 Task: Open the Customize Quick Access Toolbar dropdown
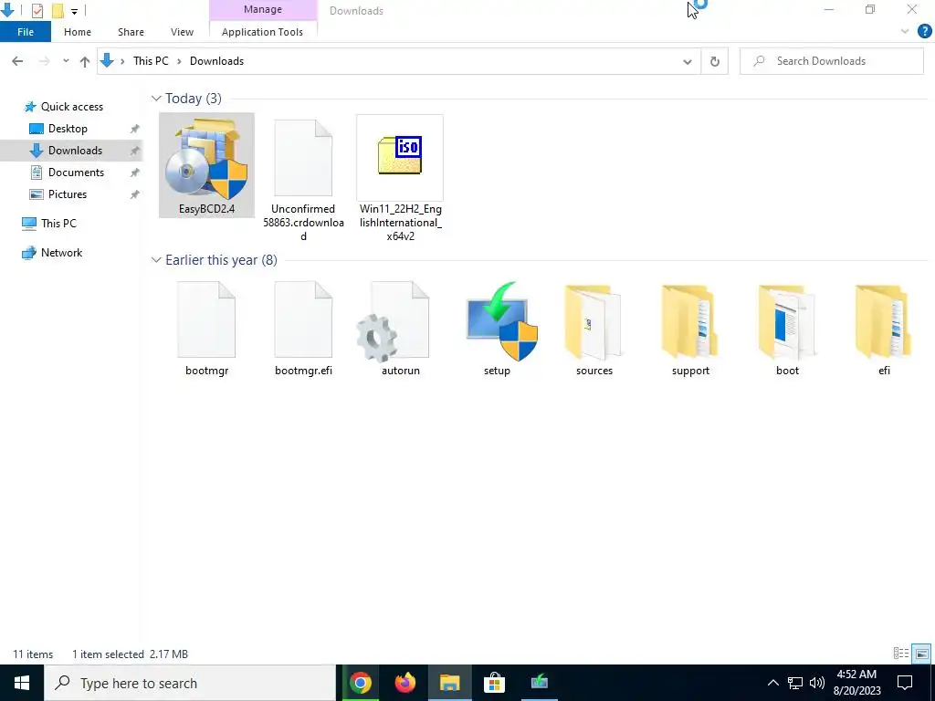(x=74, y=11)
